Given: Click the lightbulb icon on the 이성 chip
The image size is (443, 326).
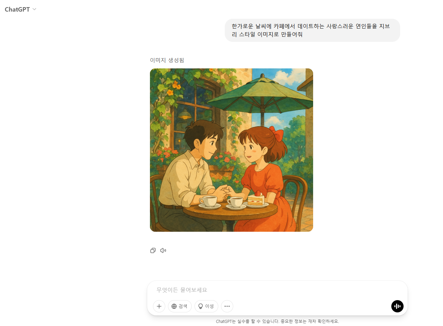Looking at the screenshot, I should pyautogui.click(x=201, y=306).
